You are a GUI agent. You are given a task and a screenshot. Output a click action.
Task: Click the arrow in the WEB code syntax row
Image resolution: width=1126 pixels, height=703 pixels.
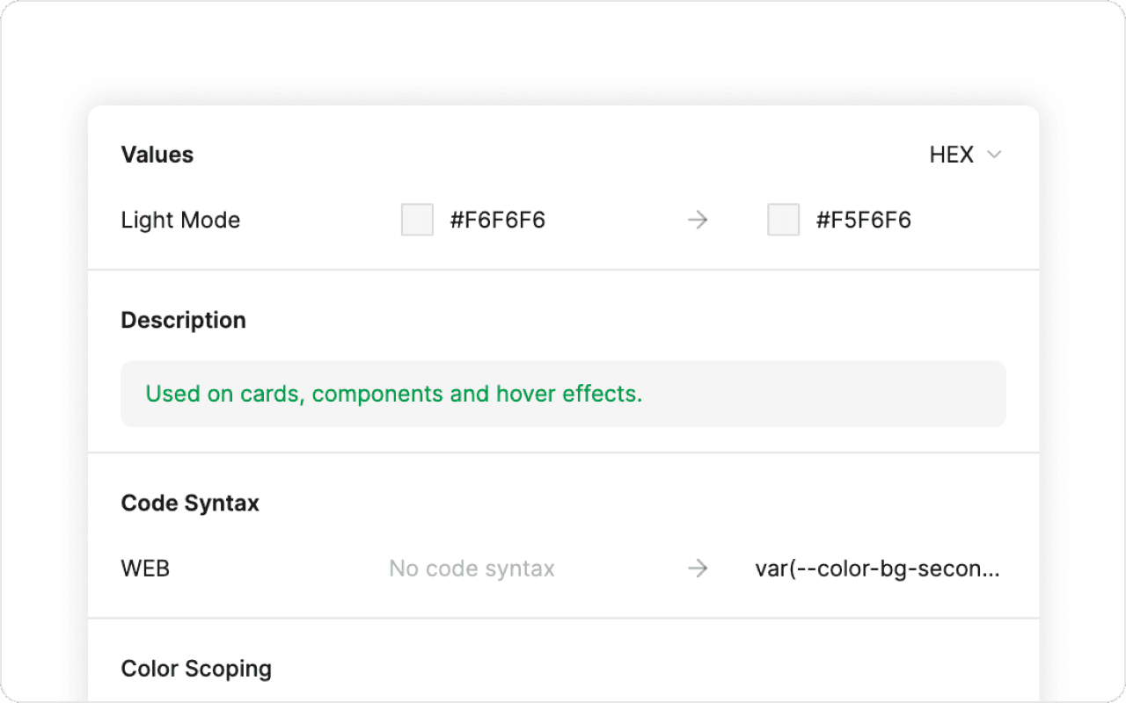(698, 569)
